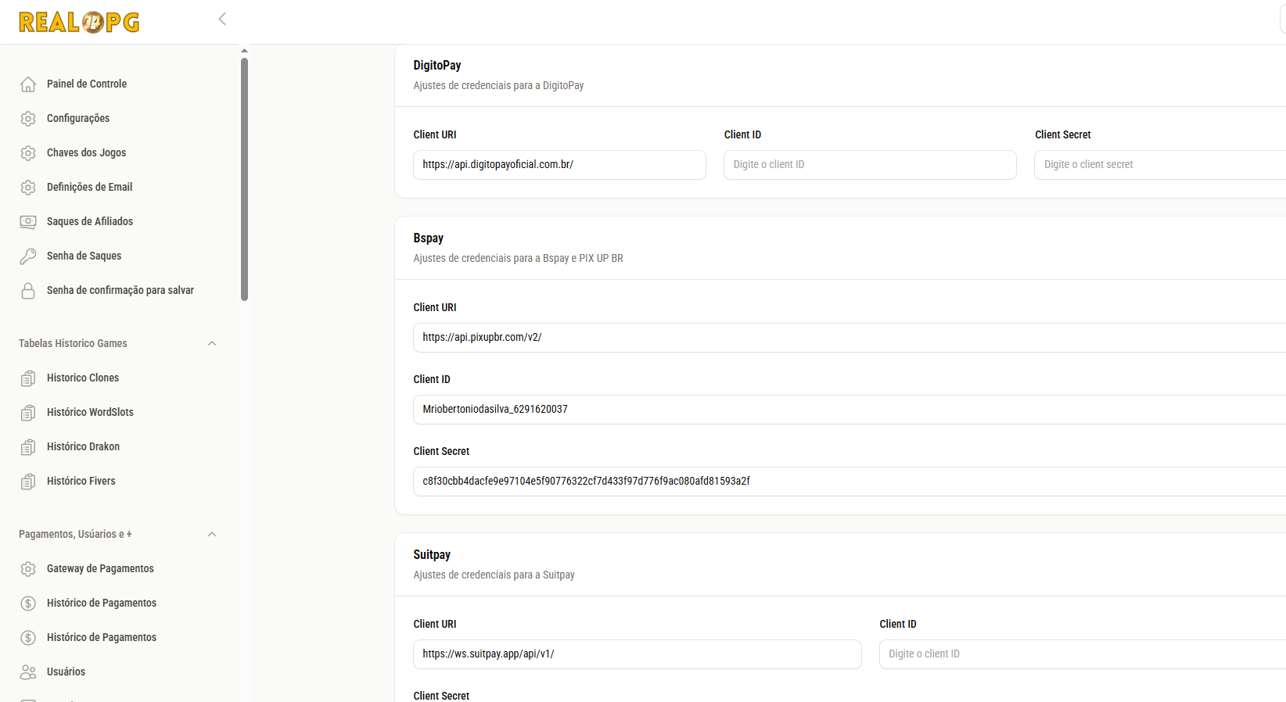Click the people icon for Usuários
Screen dimensions: 1286x702
coord(28,672)
